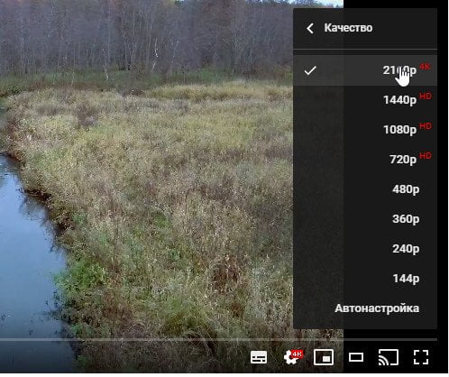
Task: Choose 1080p HD quality
Action: 365,130
